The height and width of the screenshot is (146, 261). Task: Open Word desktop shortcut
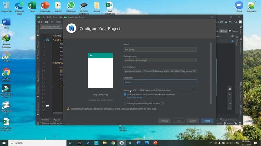(x=7, y=24)
